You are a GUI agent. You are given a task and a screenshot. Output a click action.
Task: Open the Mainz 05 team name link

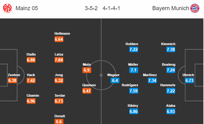point(26,8)
